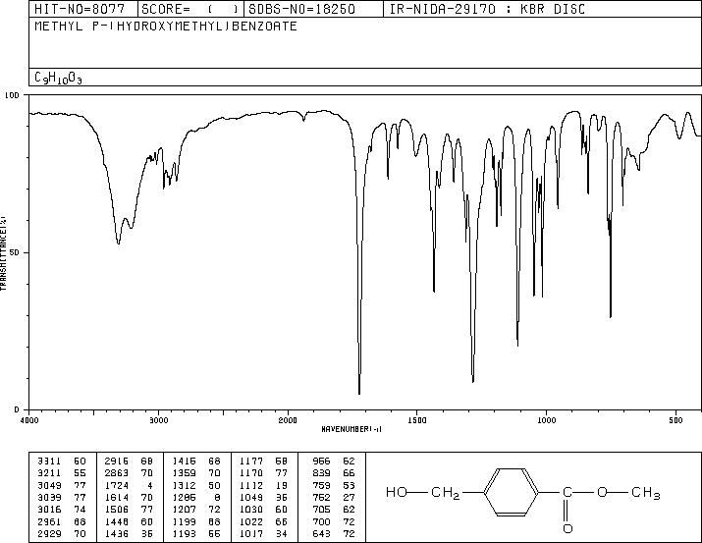The image size is (702, 543).
Task: Select peak value 3311 in table
Action: click(x=49, y=462)
